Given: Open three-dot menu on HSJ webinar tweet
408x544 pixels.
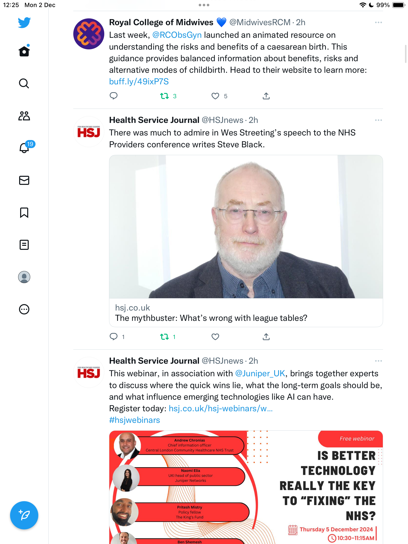Looking at the screenshot, I should [x=378, y=361].
